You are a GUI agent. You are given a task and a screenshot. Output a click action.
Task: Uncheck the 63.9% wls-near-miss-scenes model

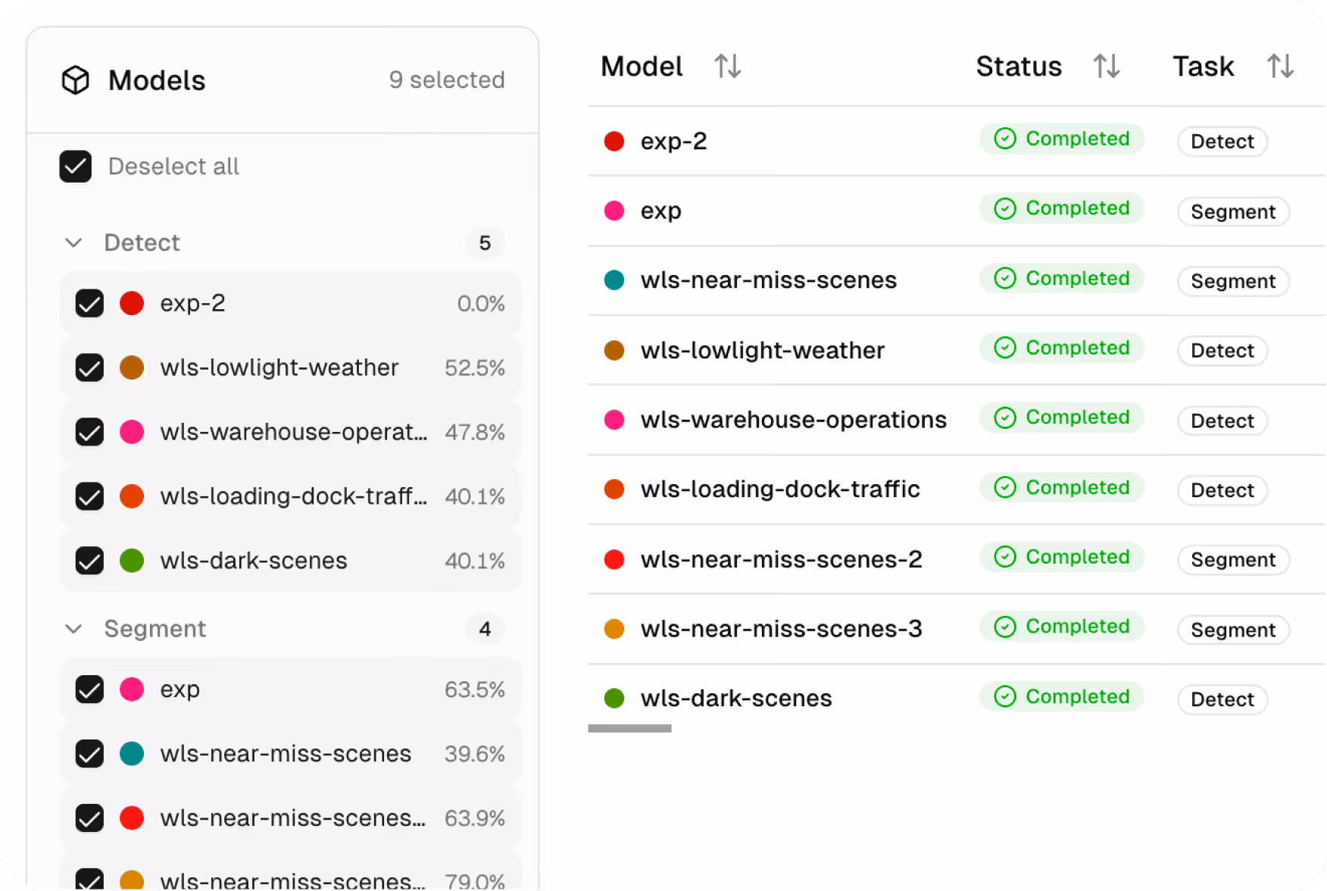tap(89, 818)
